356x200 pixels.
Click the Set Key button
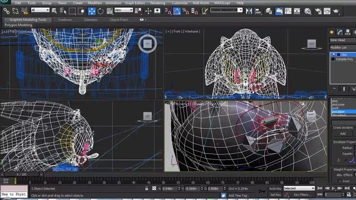click(275, 195)
